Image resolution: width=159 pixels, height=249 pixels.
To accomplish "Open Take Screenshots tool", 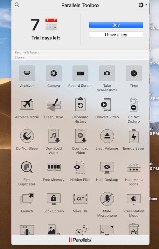I will click(107, 73).
